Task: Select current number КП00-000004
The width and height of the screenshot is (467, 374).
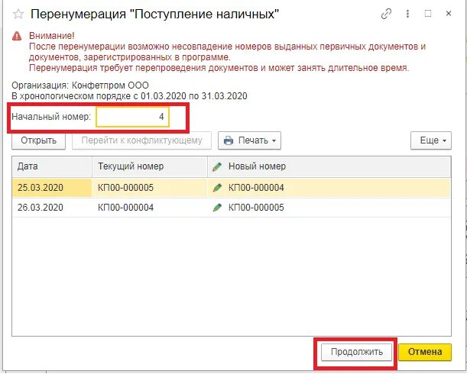Action: point(150,208)
